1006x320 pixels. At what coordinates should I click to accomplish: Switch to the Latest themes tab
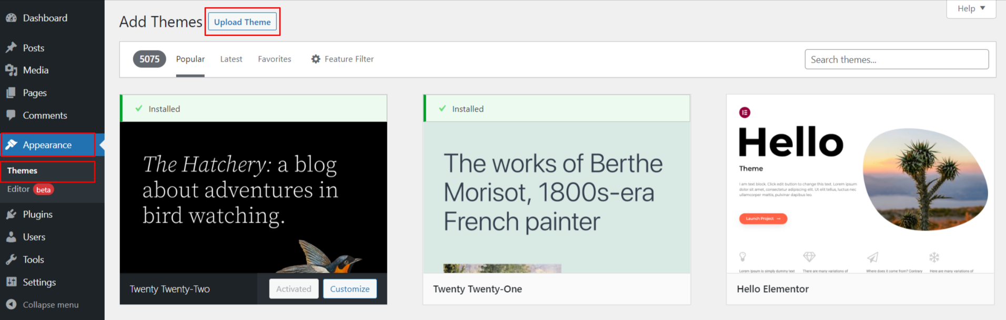click(x=231, y=59)
